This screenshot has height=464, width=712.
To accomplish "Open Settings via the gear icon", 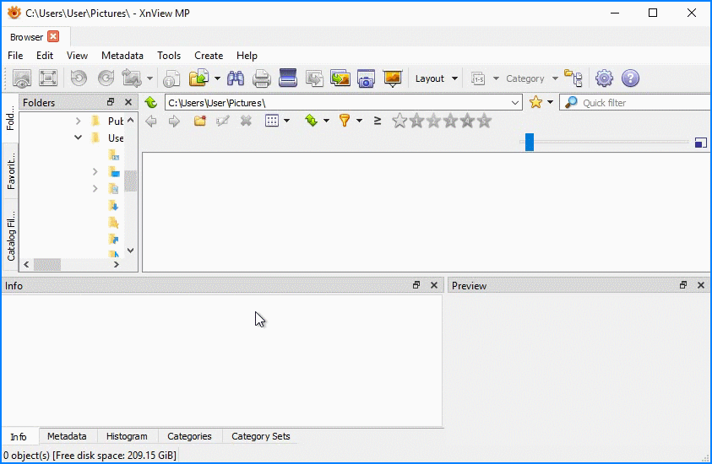I will (x=604, y=78).
